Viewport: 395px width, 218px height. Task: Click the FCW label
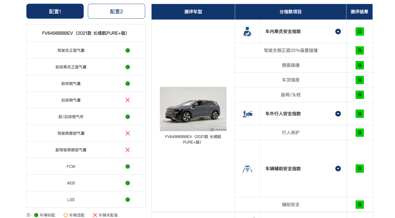pos(71,167)
